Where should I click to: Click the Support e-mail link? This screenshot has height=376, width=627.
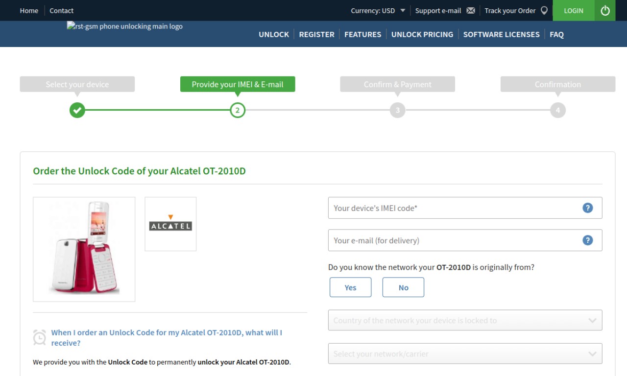pos(438,10)
